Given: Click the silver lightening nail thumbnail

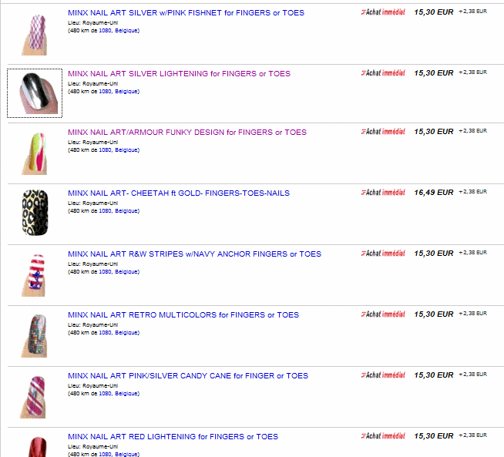Looking at the screenshot, I should point(35,93).
